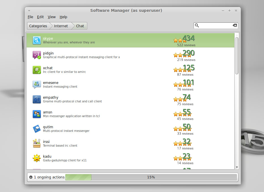Image resolution: width=264 pixels, height=192 pixels.
Task: Click the Empathy app icon
Action: 37,99
